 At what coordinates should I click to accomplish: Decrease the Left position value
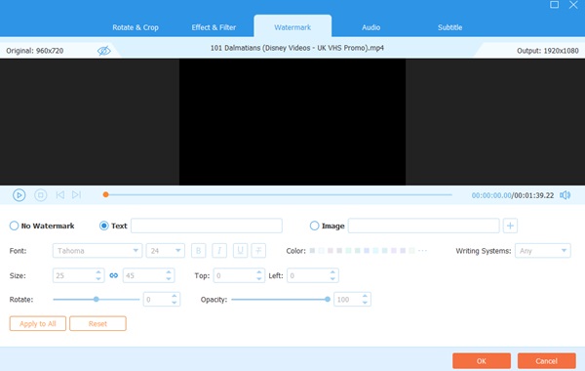pyautogui.click(x=332, y=278)
